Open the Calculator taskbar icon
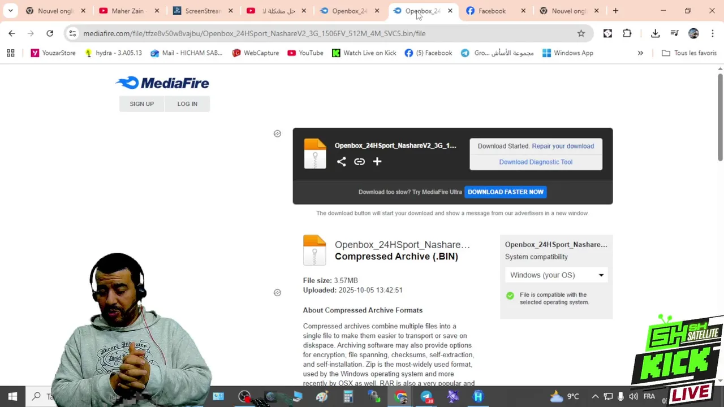 pos(348,397)
